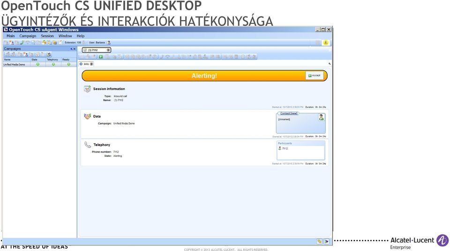The image size is (450, 251).
Task: Click the [Unnamed] contact text
Action: click(x=284, y=119)
